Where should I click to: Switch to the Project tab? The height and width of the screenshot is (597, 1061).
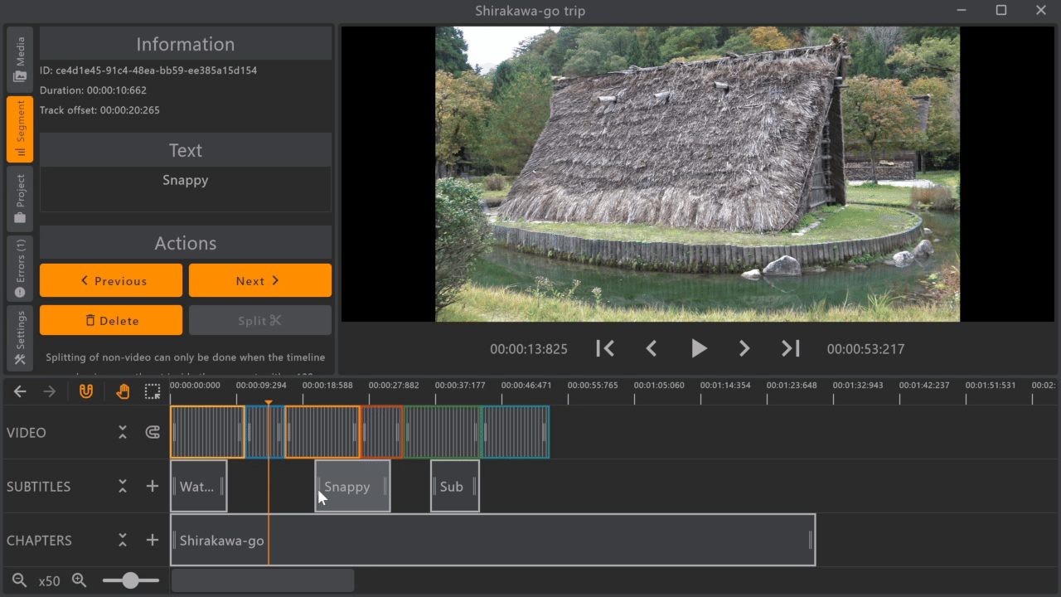pyautogui.click(x=20, y=199)
